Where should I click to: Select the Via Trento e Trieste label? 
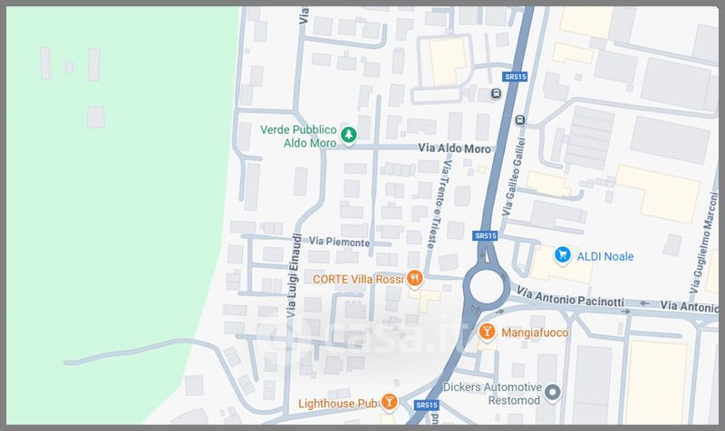[439, 204]
